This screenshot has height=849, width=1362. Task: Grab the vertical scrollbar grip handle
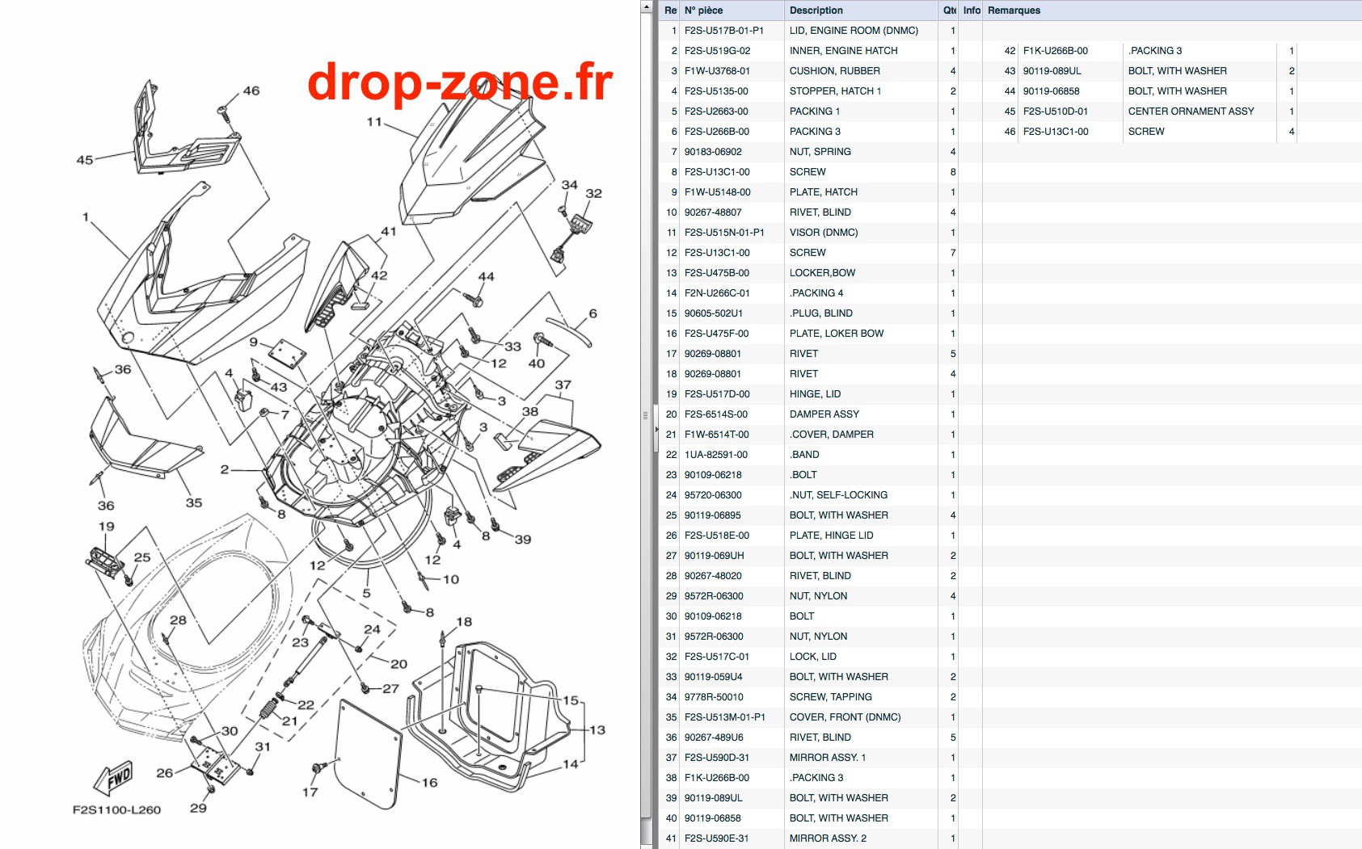(x=646, y=415)
